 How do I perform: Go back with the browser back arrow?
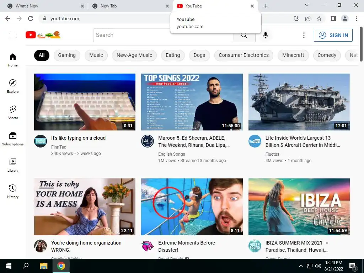tap(8, 18)
